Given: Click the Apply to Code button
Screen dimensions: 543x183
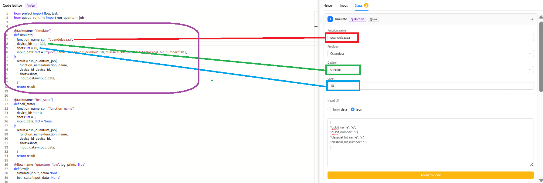Looking at the screenshot, I should tap(430, 175).
